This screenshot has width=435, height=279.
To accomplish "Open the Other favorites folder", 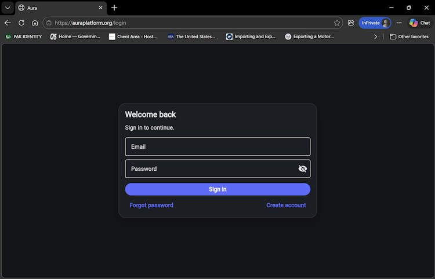I will [x=409, y=36].
